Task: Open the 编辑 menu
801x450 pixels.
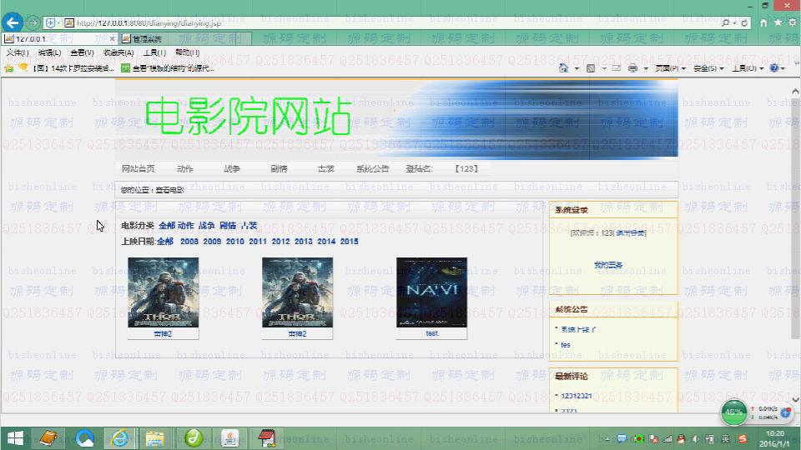Action: point(49,52)
